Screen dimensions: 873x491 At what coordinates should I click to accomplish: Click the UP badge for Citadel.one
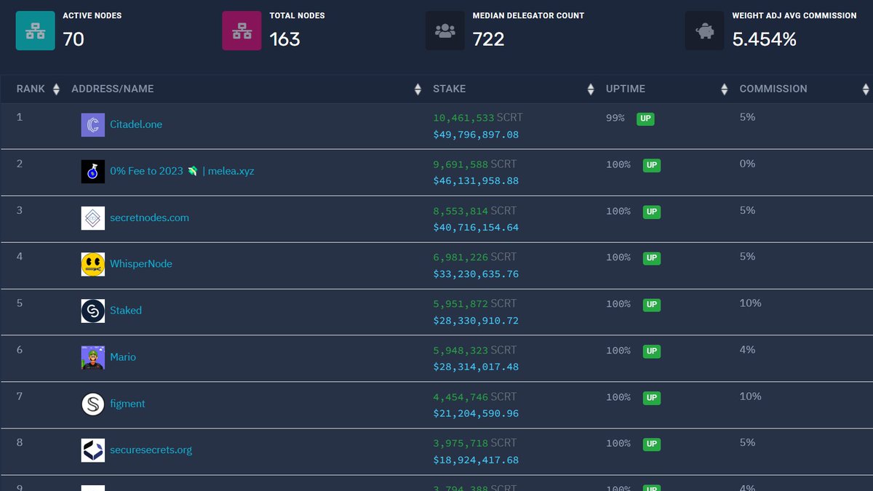645,119
